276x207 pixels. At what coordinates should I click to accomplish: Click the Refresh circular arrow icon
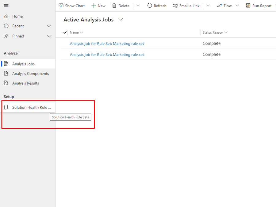tap(150, 6)
